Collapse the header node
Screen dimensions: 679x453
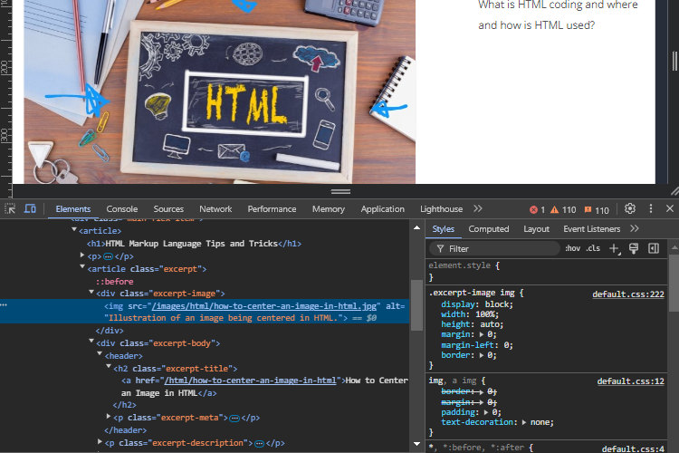pyautogui.click(x=100, y=354)
